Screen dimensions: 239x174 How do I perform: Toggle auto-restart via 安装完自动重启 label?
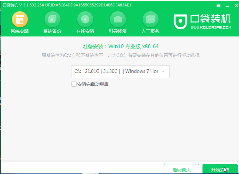(x=93, y=84)
